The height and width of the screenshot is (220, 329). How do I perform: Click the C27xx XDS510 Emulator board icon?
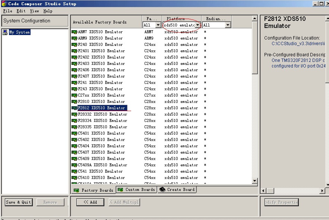point(74,95)
